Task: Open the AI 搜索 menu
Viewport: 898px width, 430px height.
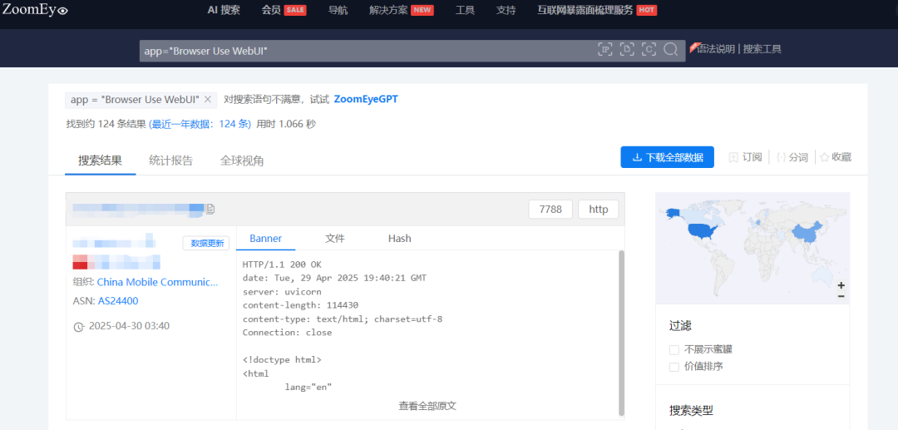Action: tap(224, 10)
